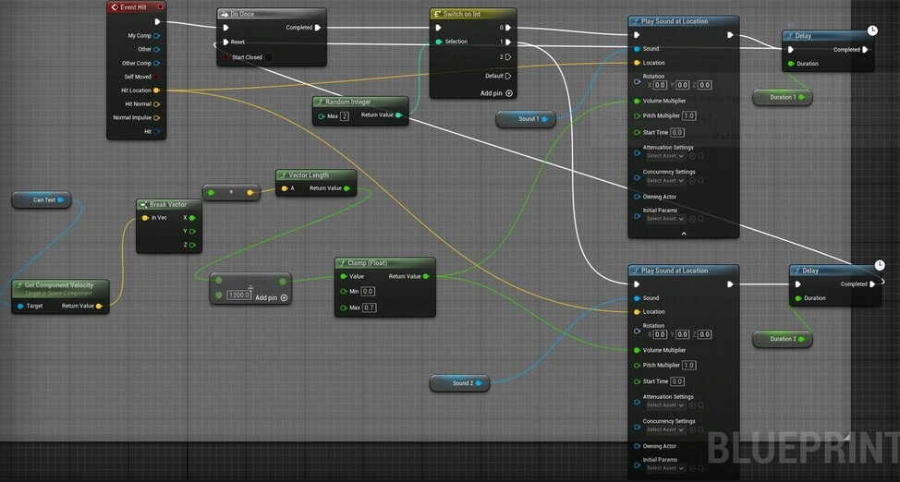Click the Random Integer Return Value pin

coord(398,115)
